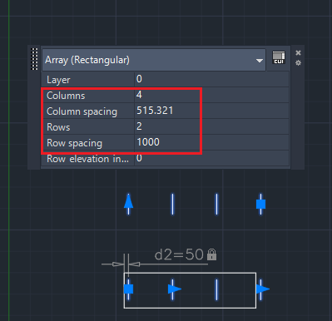Click the column spacing arrow grip
This screenshot has width=332, height=321.
point(175,289)
